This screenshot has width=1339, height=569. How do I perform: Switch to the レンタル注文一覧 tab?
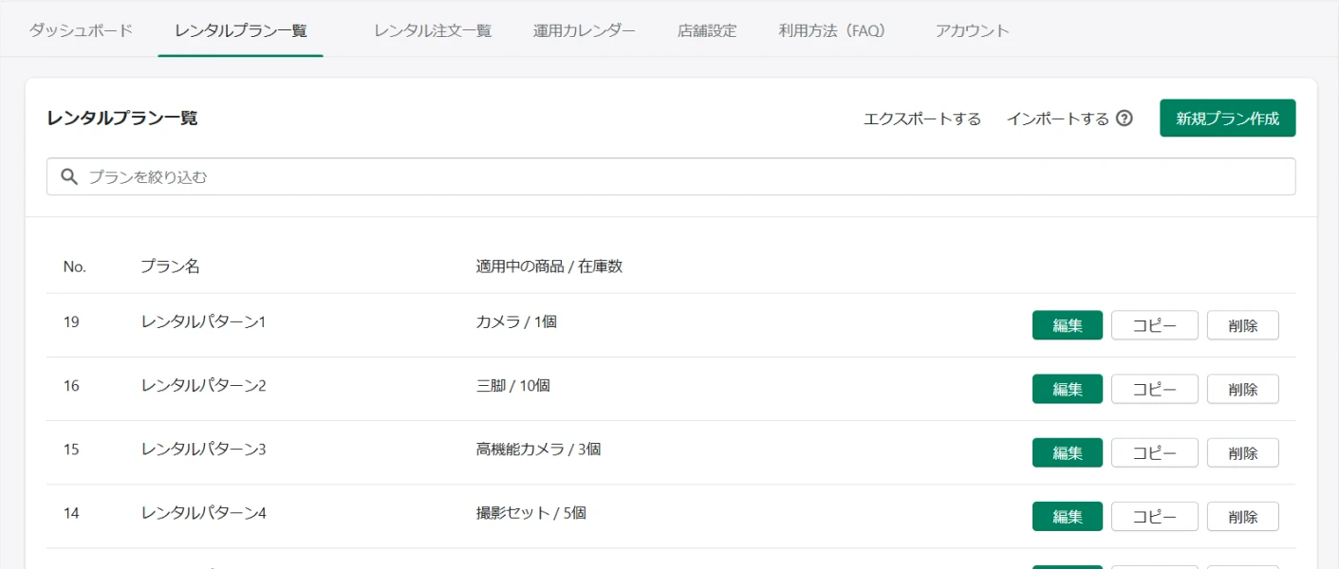pyautogui.click(x=433, y=30)
